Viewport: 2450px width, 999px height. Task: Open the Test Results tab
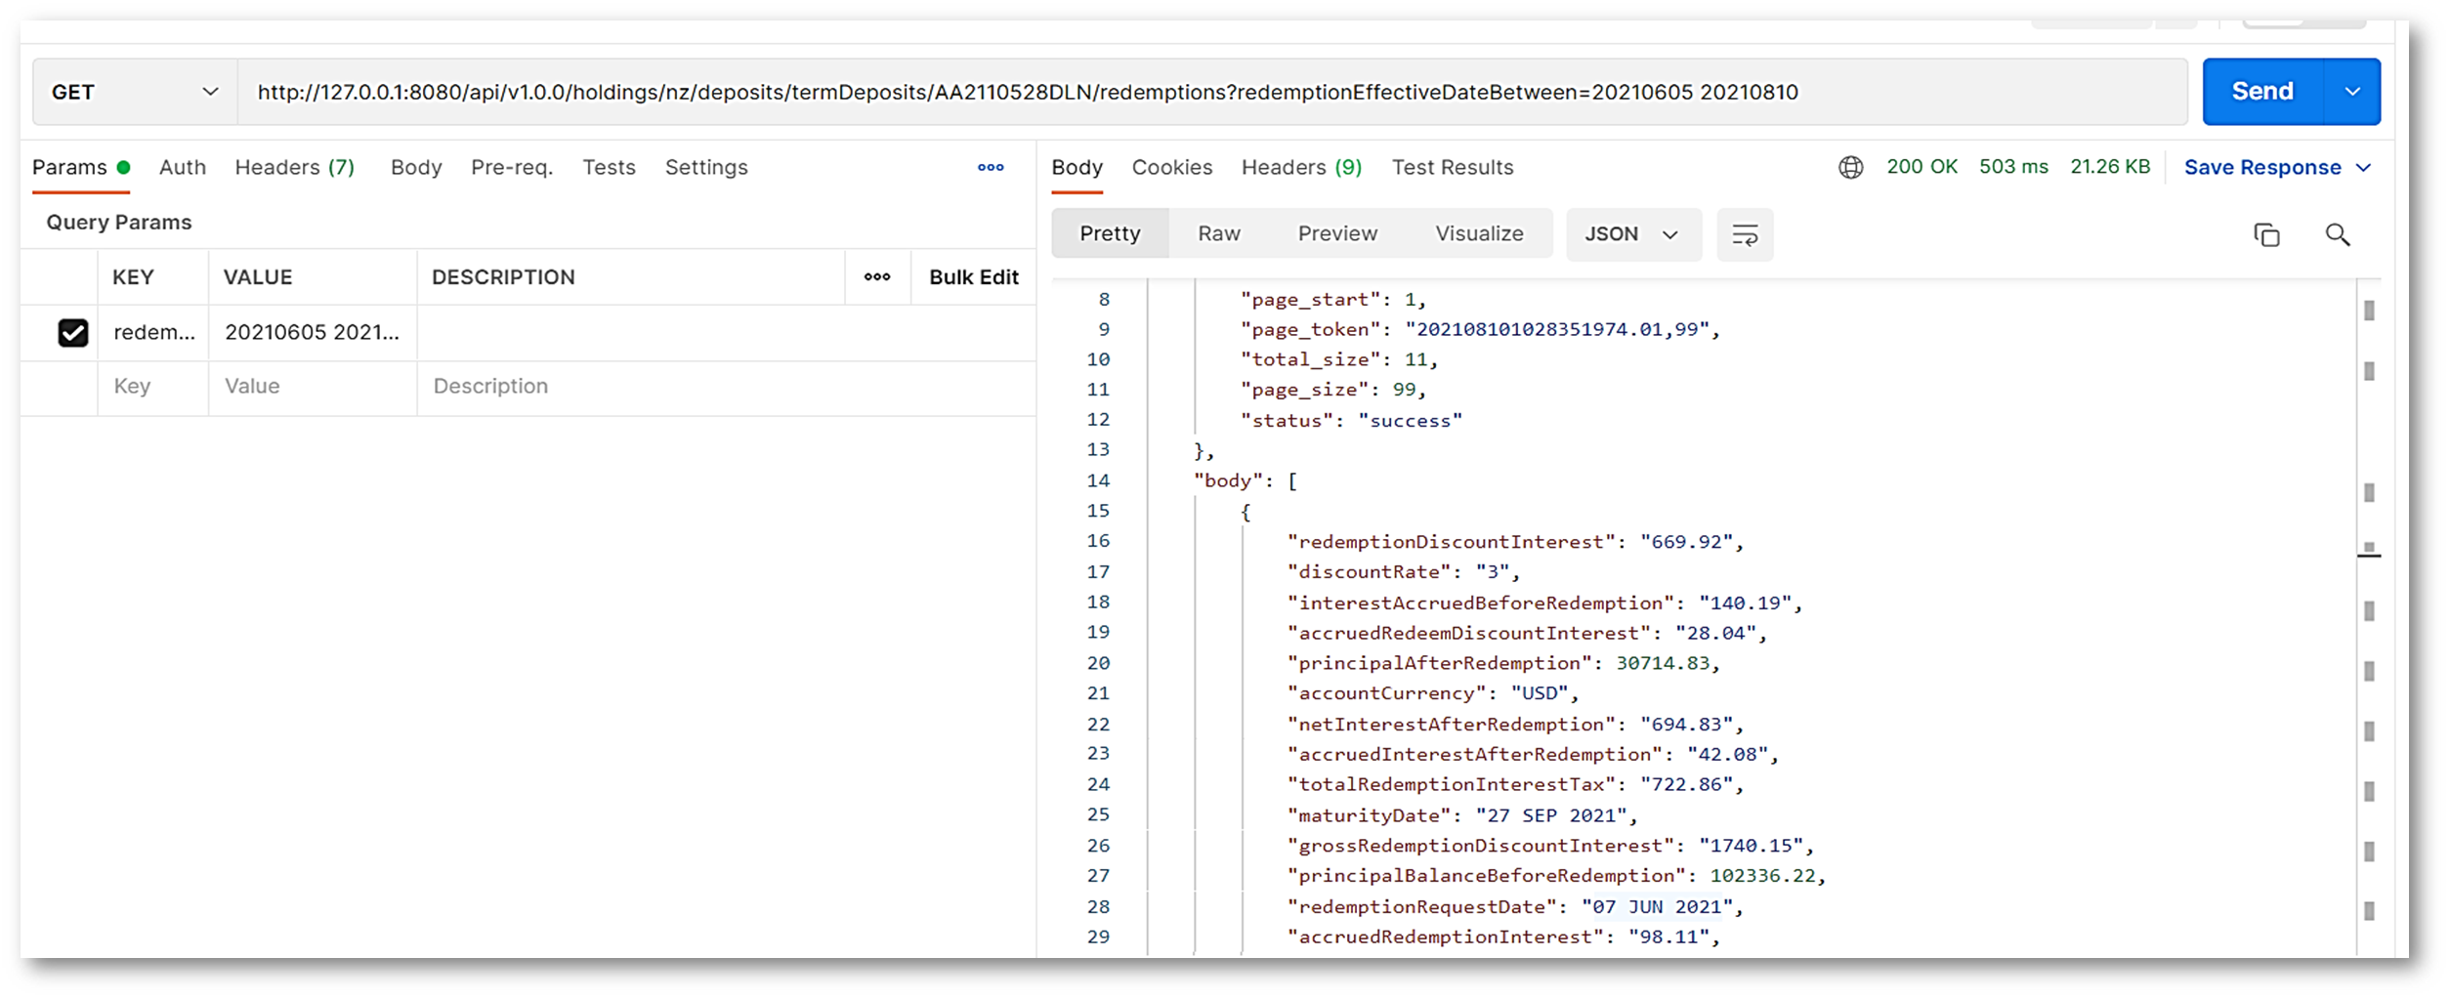point(1452,167)
